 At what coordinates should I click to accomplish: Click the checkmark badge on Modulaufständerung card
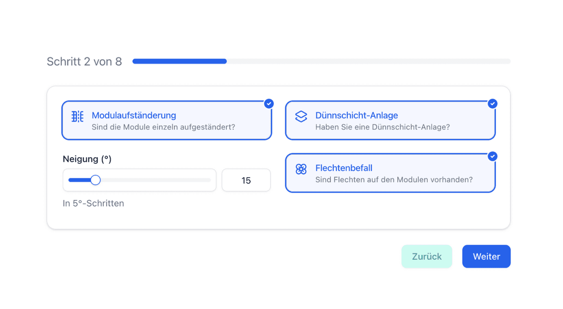point(269,103)
